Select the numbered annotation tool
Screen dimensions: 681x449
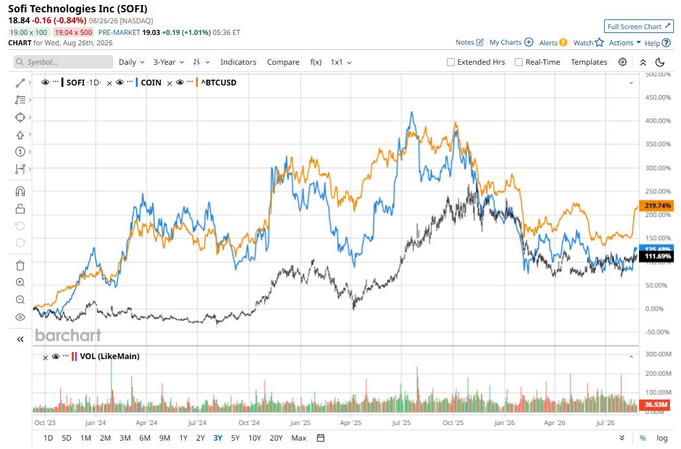(x=20, y=151)
